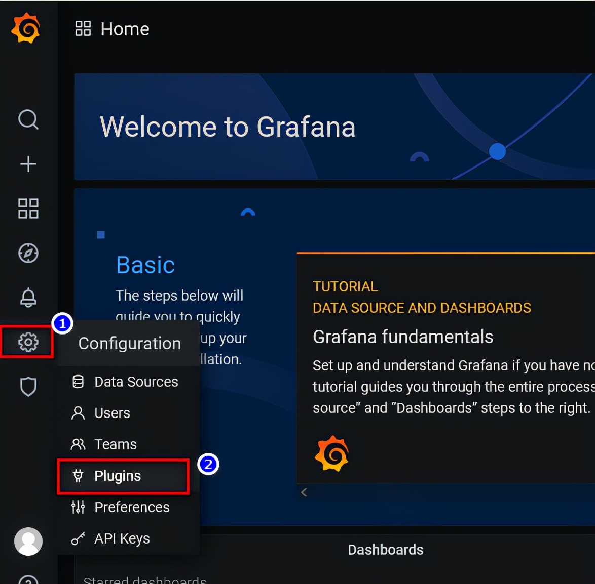Click previous arrow below tutorial card
The height and width of the screenshot is (584, 595).
click(x=304, y=493)
